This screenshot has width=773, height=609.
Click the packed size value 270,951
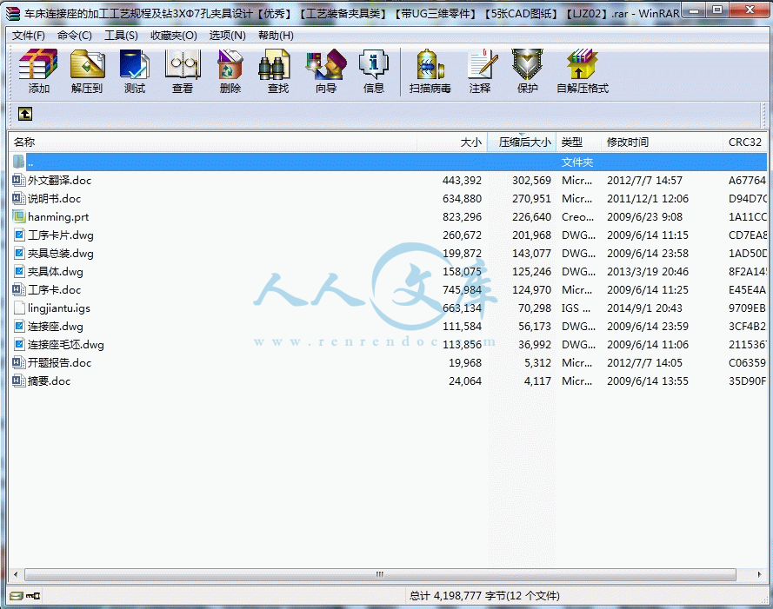point(531,199)
